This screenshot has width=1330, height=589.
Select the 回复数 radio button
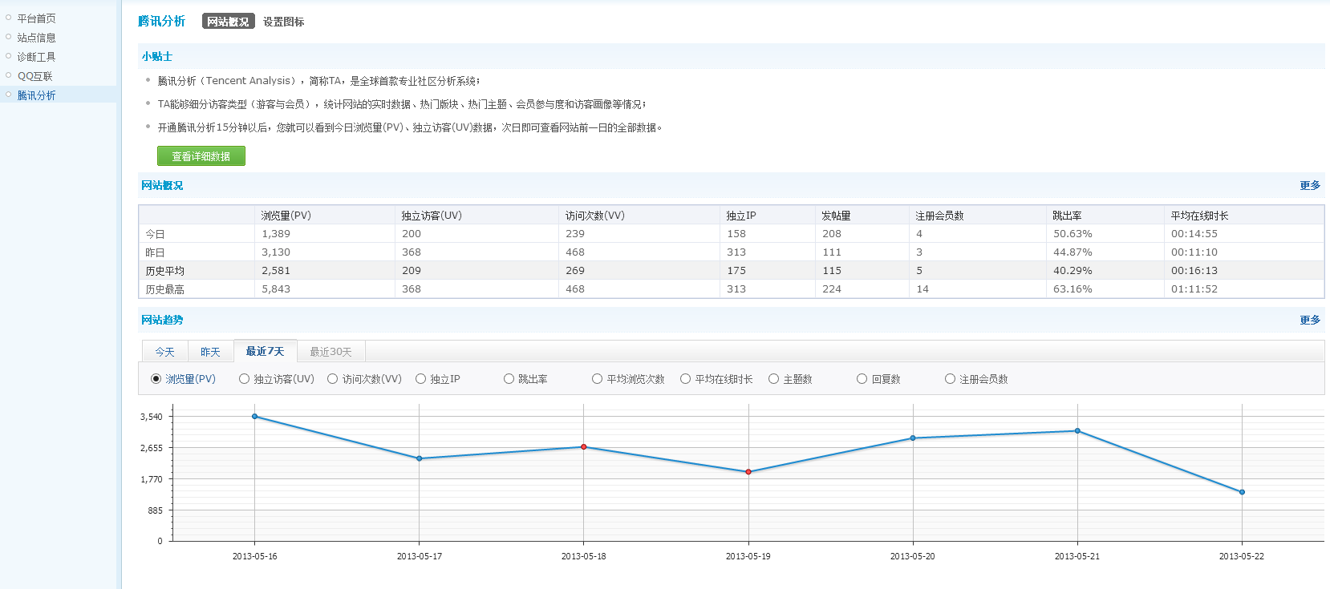tap(862, 379)
